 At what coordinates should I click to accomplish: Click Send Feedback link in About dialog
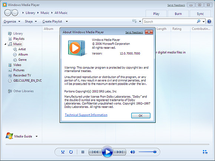134,32
